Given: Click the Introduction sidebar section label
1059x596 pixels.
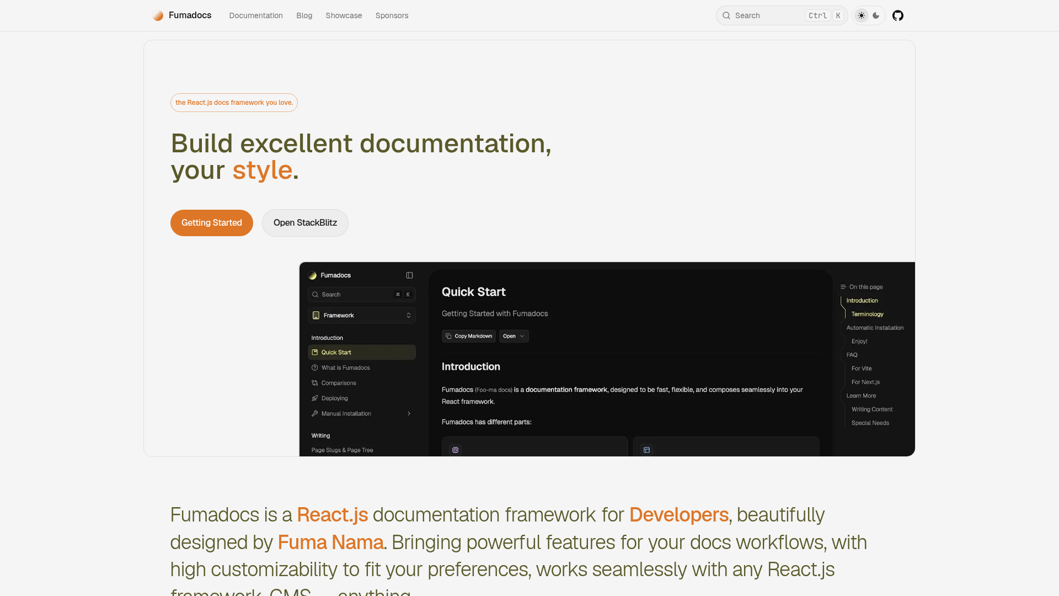Looking at the screenshot, I should coord(327,338).
